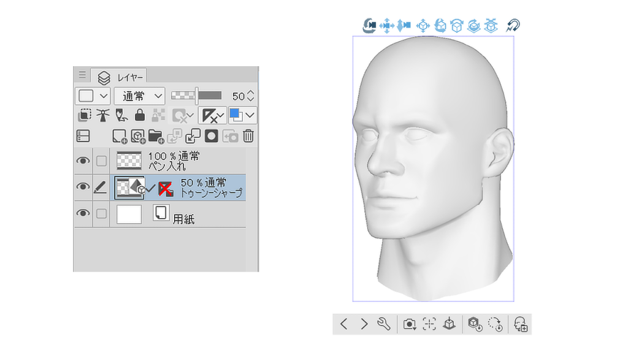Screen dimensions: 628x353
Task: Delete the current layer using the trash icon
Action: pos(247,136)
